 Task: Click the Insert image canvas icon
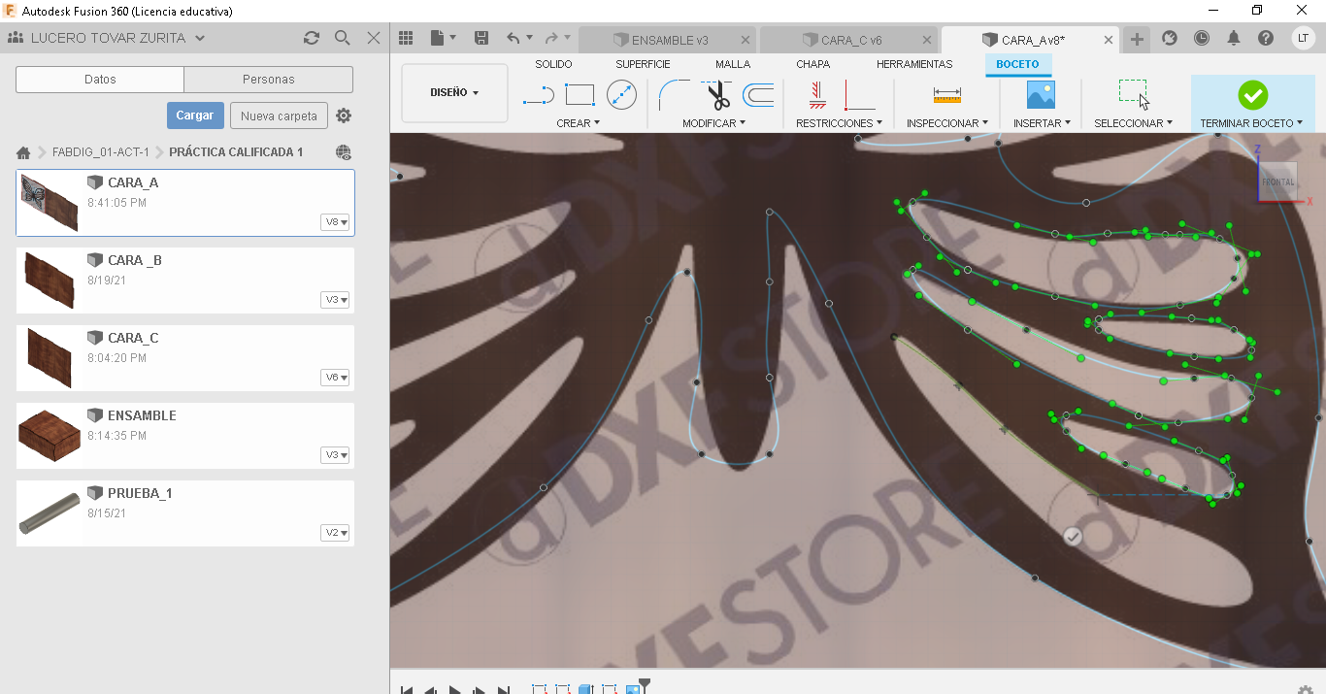(x=1041, y=94)
